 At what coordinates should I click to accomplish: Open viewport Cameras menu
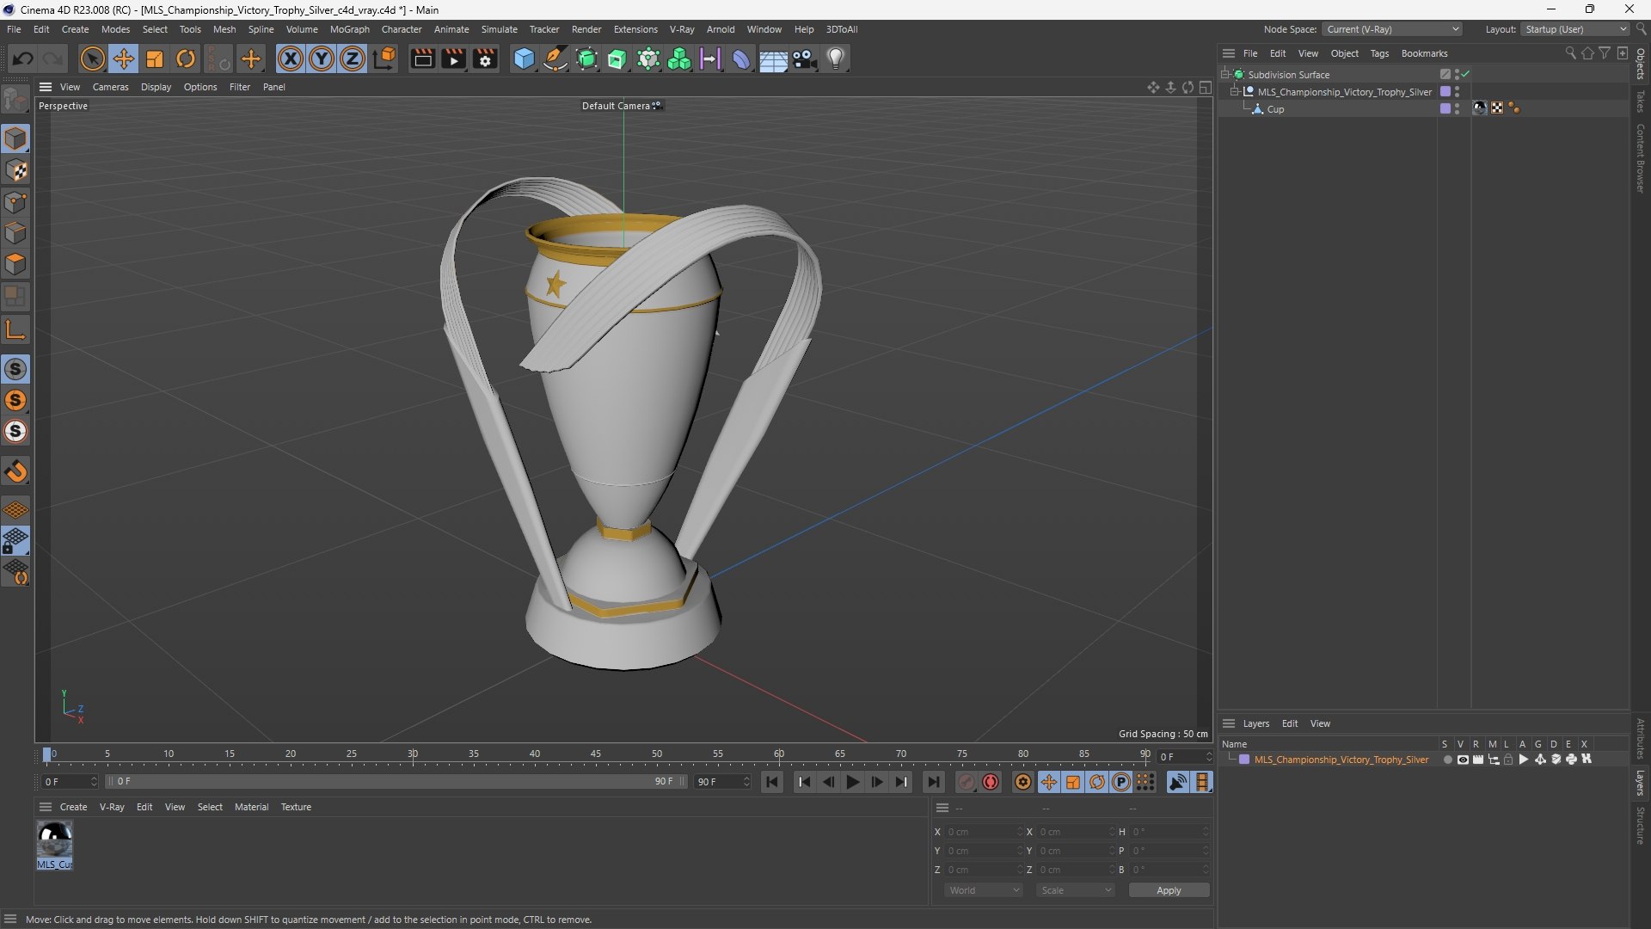click(110, 87)
